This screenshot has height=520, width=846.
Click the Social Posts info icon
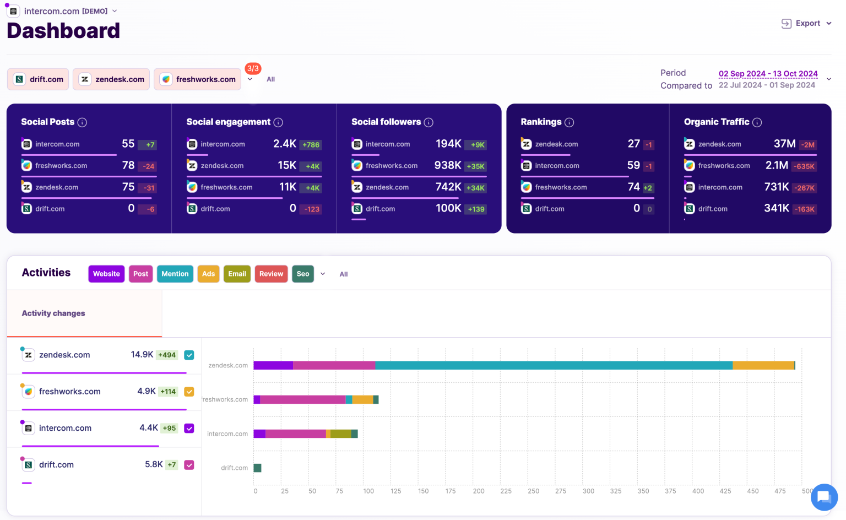(x=83, y=122)
